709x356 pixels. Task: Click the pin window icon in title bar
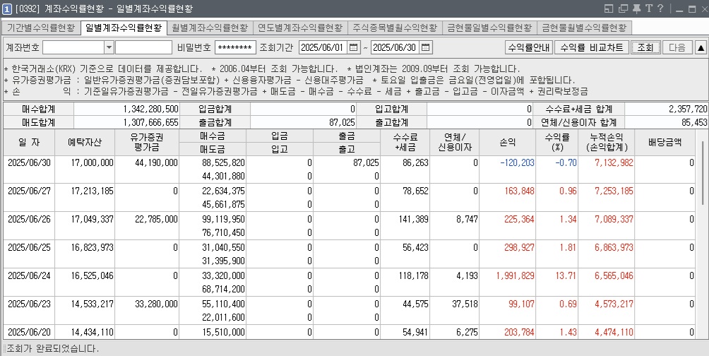637,8
